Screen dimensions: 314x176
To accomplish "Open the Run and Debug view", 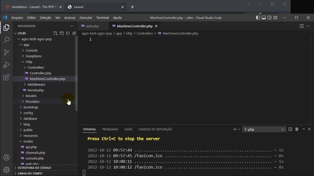I will (6, 65).
